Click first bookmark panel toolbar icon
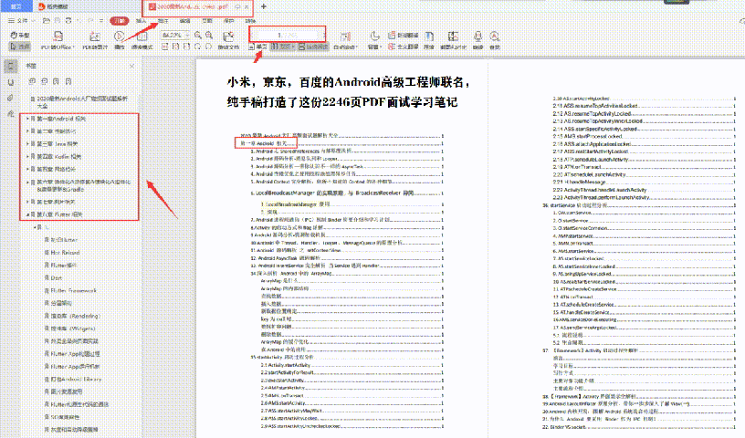 [32, 82]
